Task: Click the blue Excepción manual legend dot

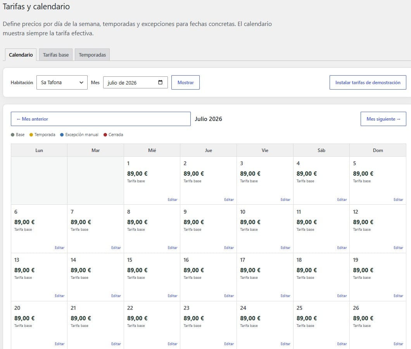Action: 62,135
